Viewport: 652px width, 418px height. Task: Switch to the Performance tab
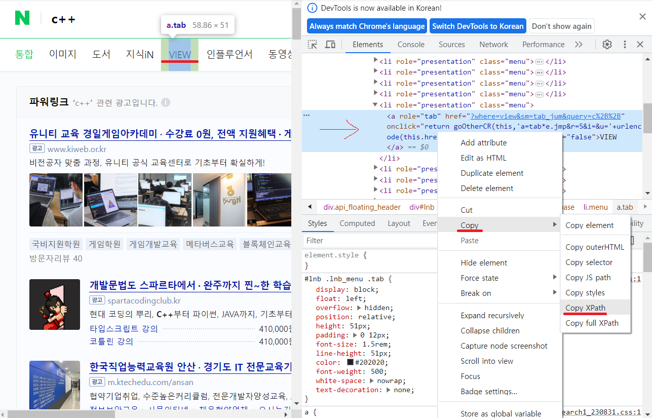pyautogui.click(x=543, y=45)
